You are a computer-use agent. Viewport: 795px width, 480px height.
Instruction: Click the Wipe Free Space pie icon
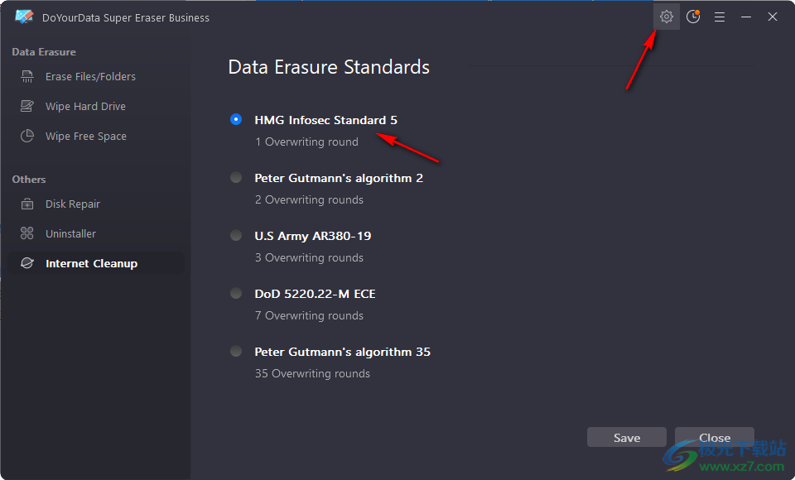(26, 136)
